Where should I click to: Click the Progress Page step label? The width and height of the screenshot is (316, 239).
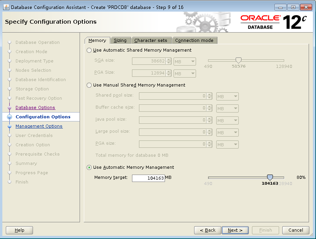click(x=32, y=173)
